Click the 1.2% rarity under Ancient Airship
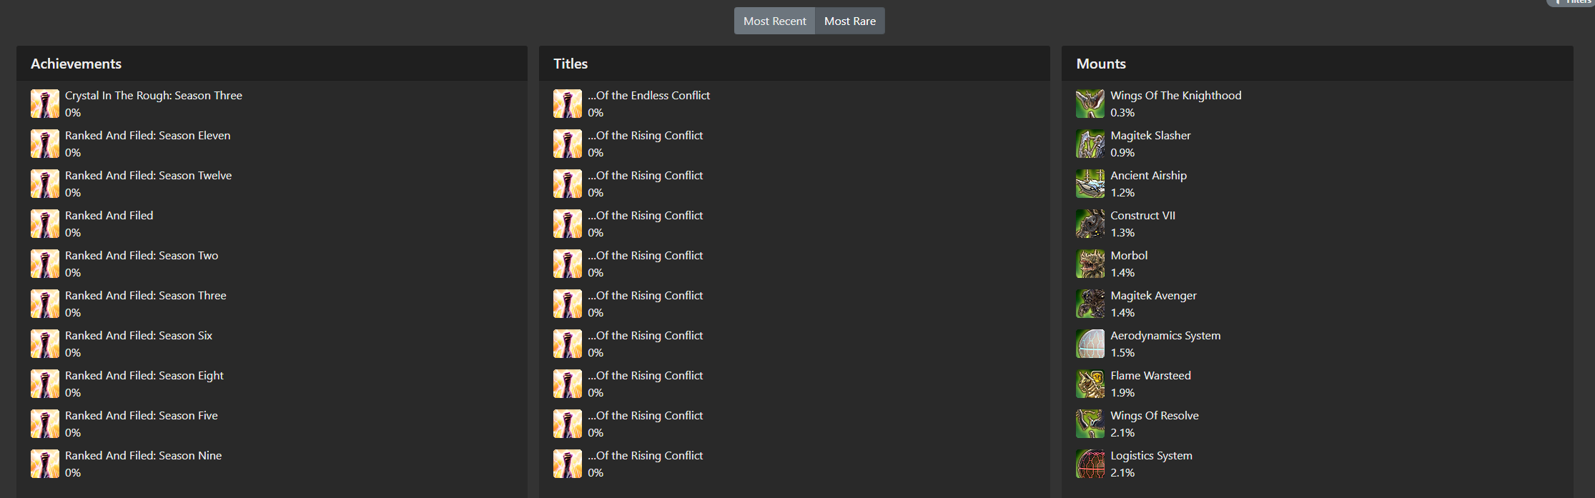 tap(1122, 193)
